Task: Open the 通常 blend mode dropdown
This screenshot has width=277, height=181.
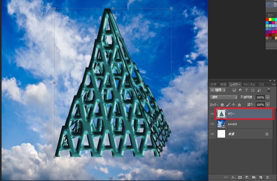Action: pos(224,97)
